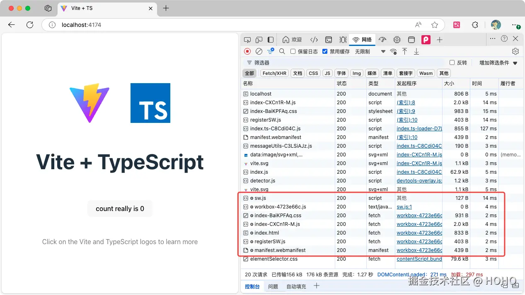This screenshot has height=295, width=525.
Task: Switch to 网络 tab
Action: coord(362,40)
